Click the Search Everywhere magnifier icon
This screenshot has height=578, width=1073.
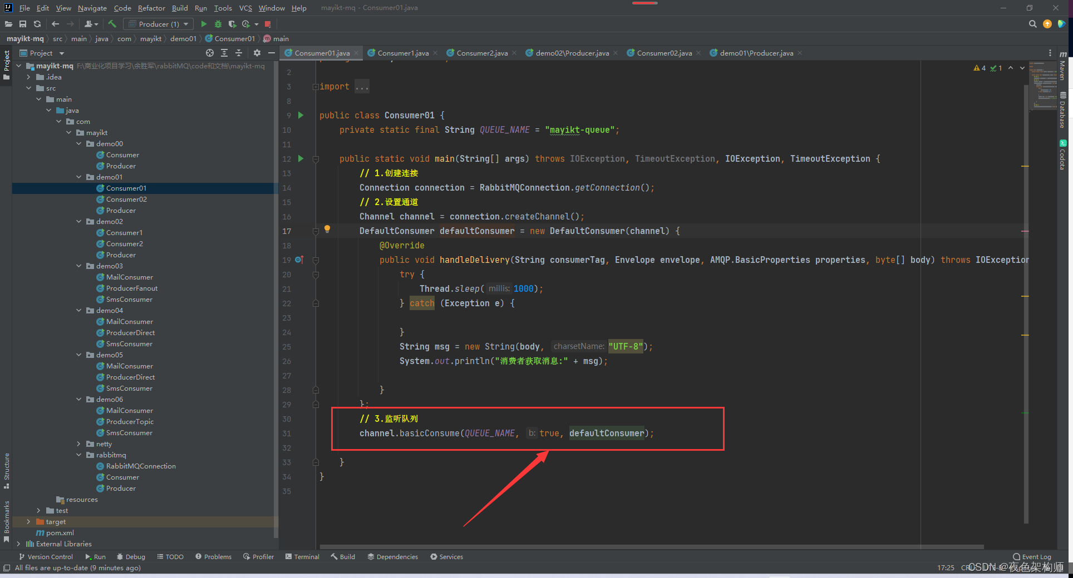point(1033,24)
